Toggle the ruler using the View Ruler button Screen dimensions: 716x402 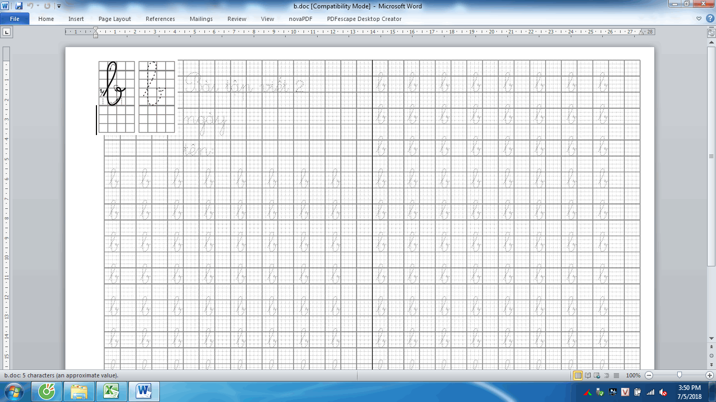[x=711, y=32]
